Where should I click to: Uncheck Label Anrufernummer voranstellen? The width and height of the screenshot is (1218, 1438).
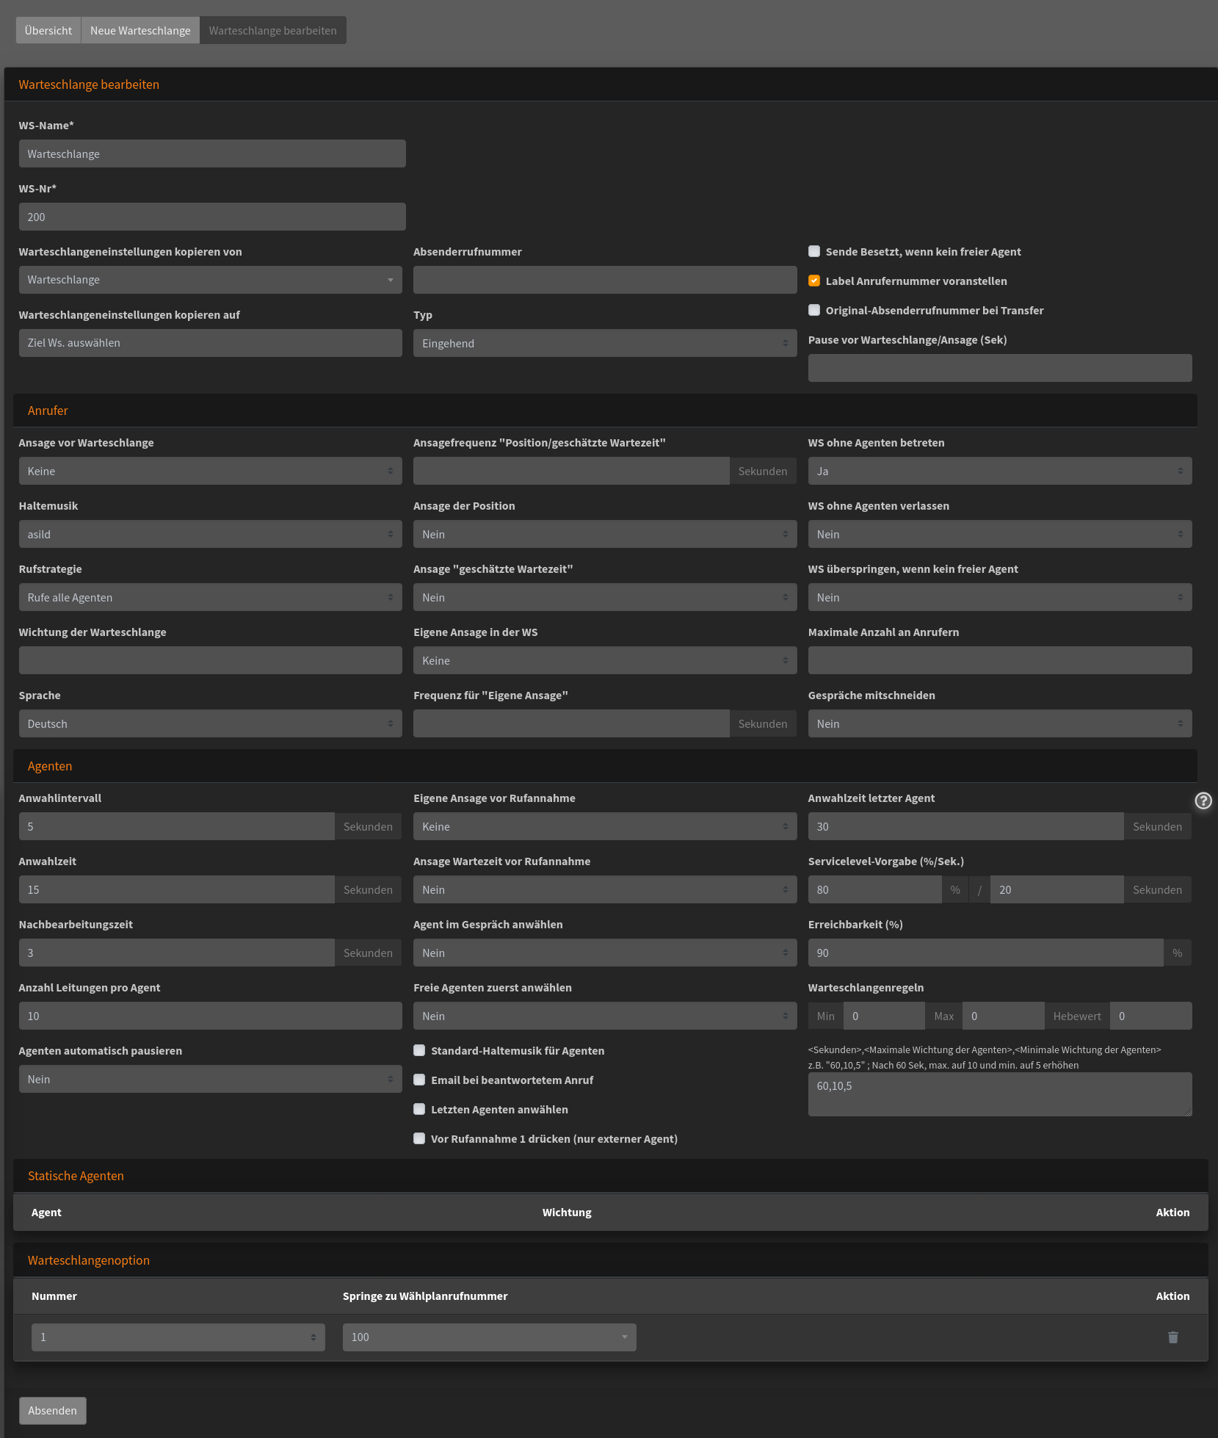coord(814,281)
